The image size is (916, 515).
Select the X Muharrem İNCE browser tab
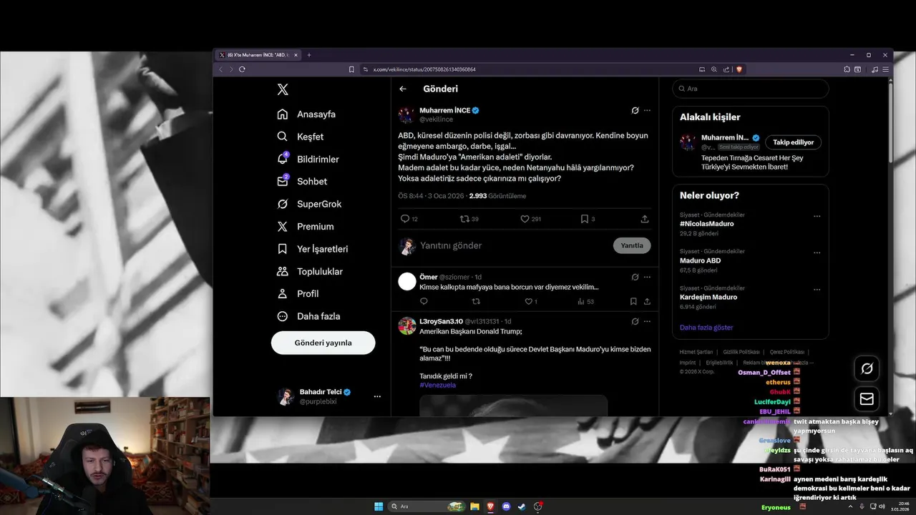(x=258, y=55)
